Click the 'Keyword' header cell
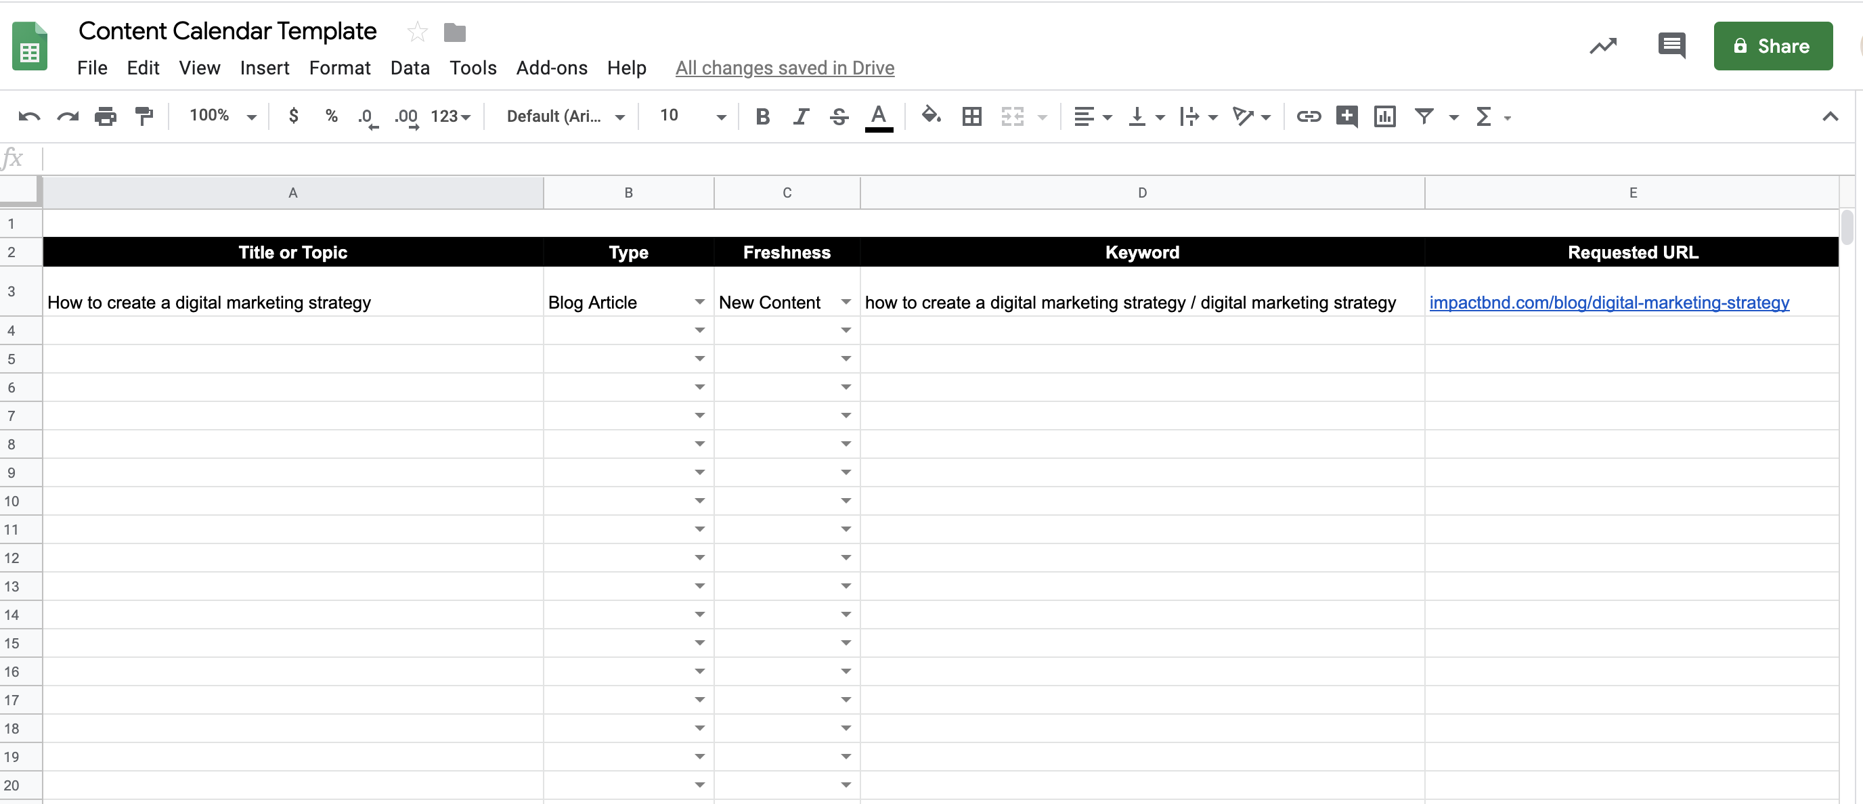Screen dimensions: 1863x804 pos(1142,252)
